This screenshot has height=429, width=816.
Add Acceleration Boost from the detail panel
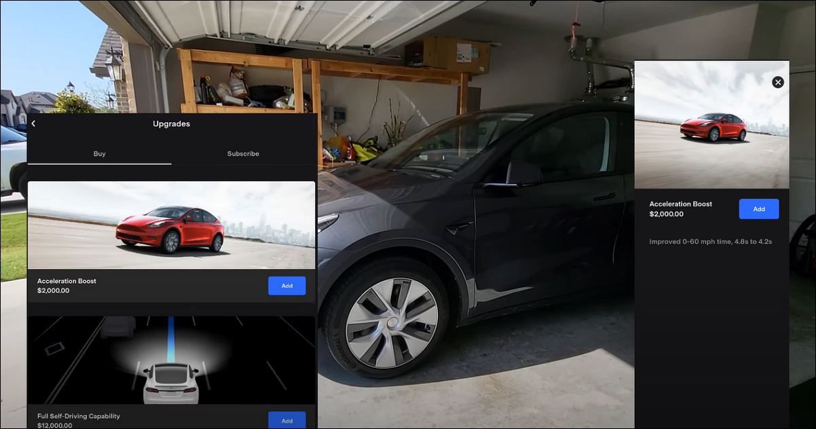point(758,209)
